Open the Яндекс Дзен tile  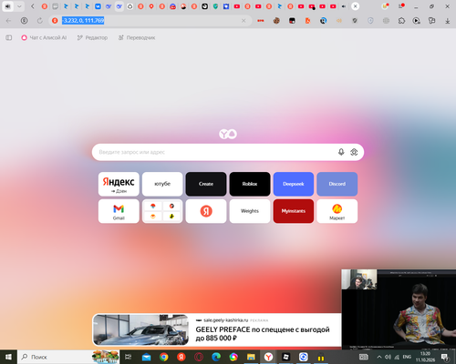119,184
